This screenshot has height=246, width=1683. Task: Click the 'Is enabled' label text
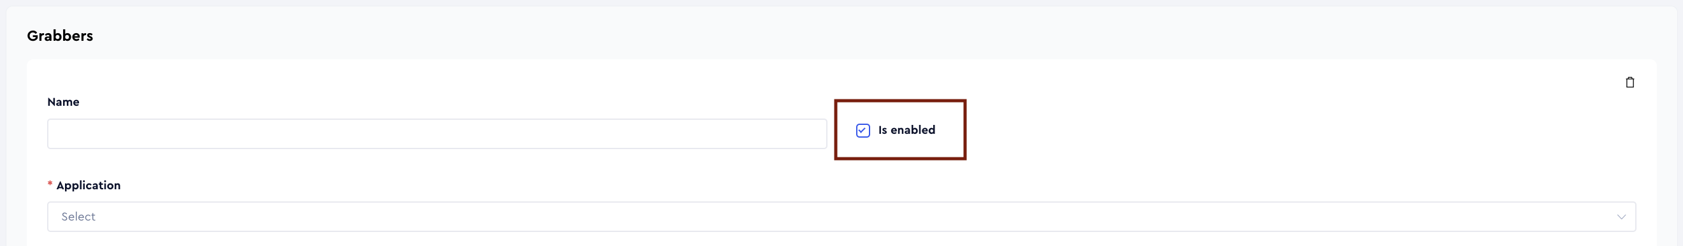(x=906, y=130)
